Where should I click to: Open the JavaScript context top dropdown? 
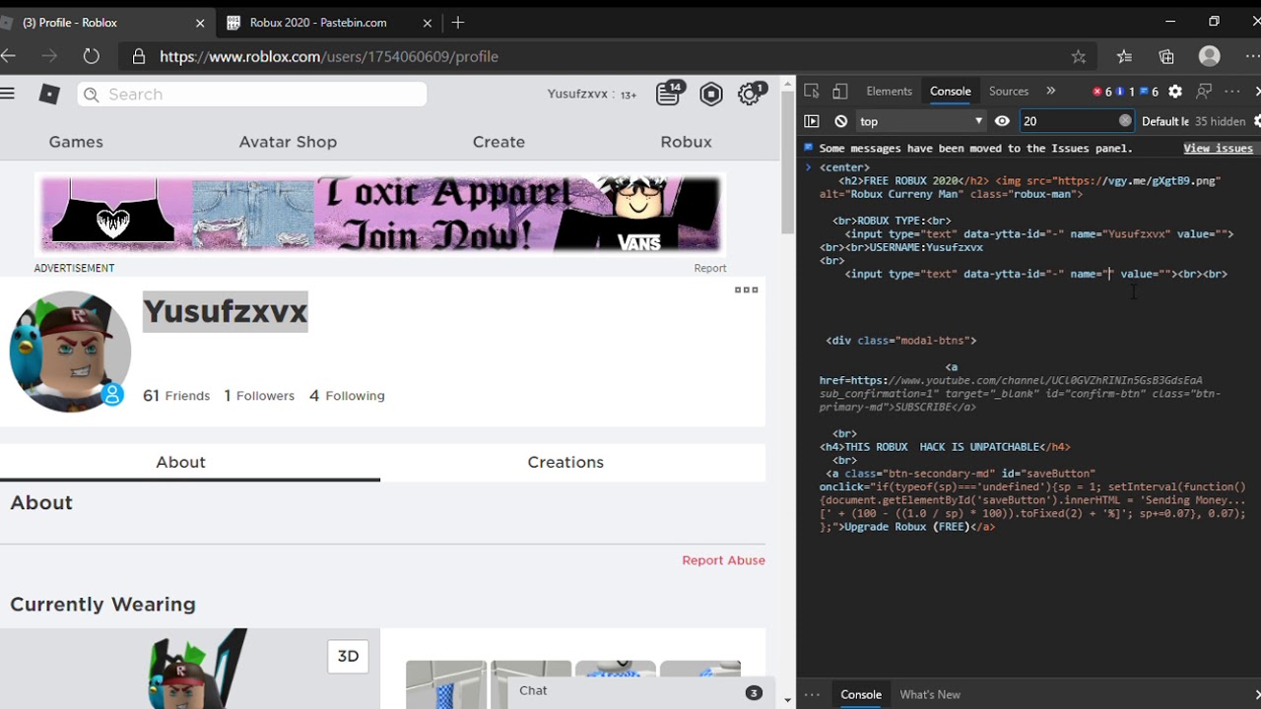coord(920,121)
